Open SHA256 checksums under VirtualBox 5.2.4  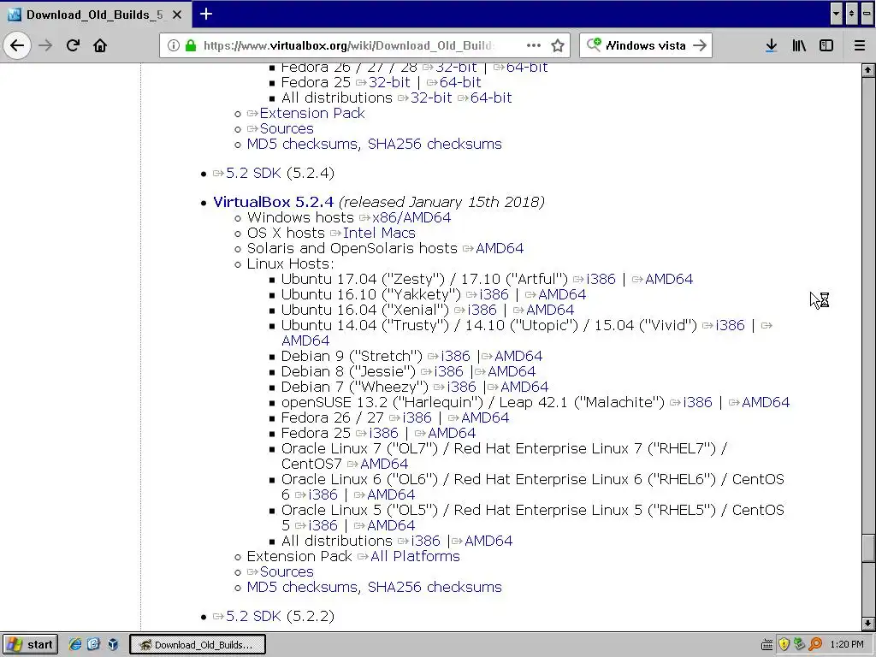(x=435, y=587)
